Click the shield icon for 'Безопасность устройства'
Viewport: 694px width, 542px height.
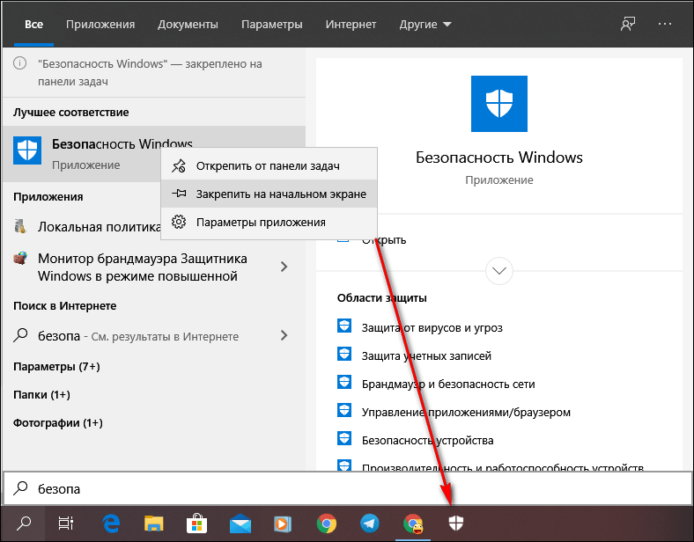pos(343,439)
